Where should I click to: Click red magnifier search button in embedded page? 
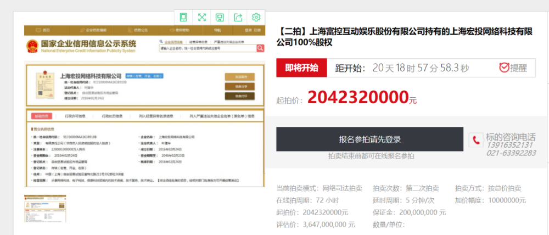click(x=260, y=48)
